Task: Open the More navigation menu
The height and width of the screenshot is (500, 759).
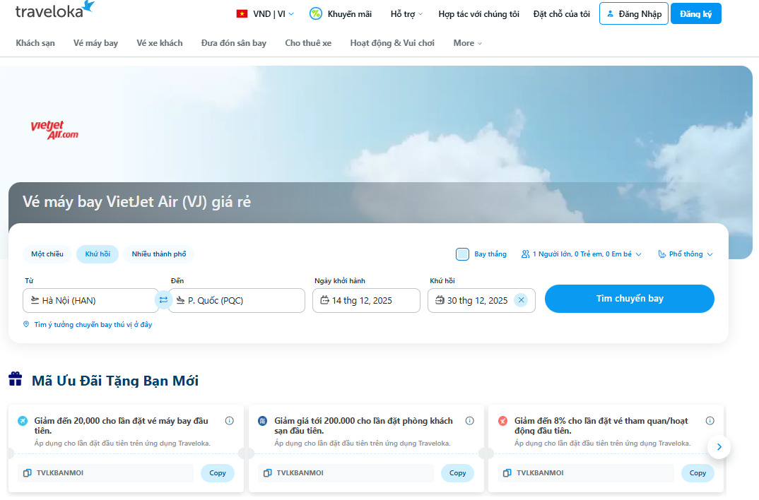Action: [467, 43]
